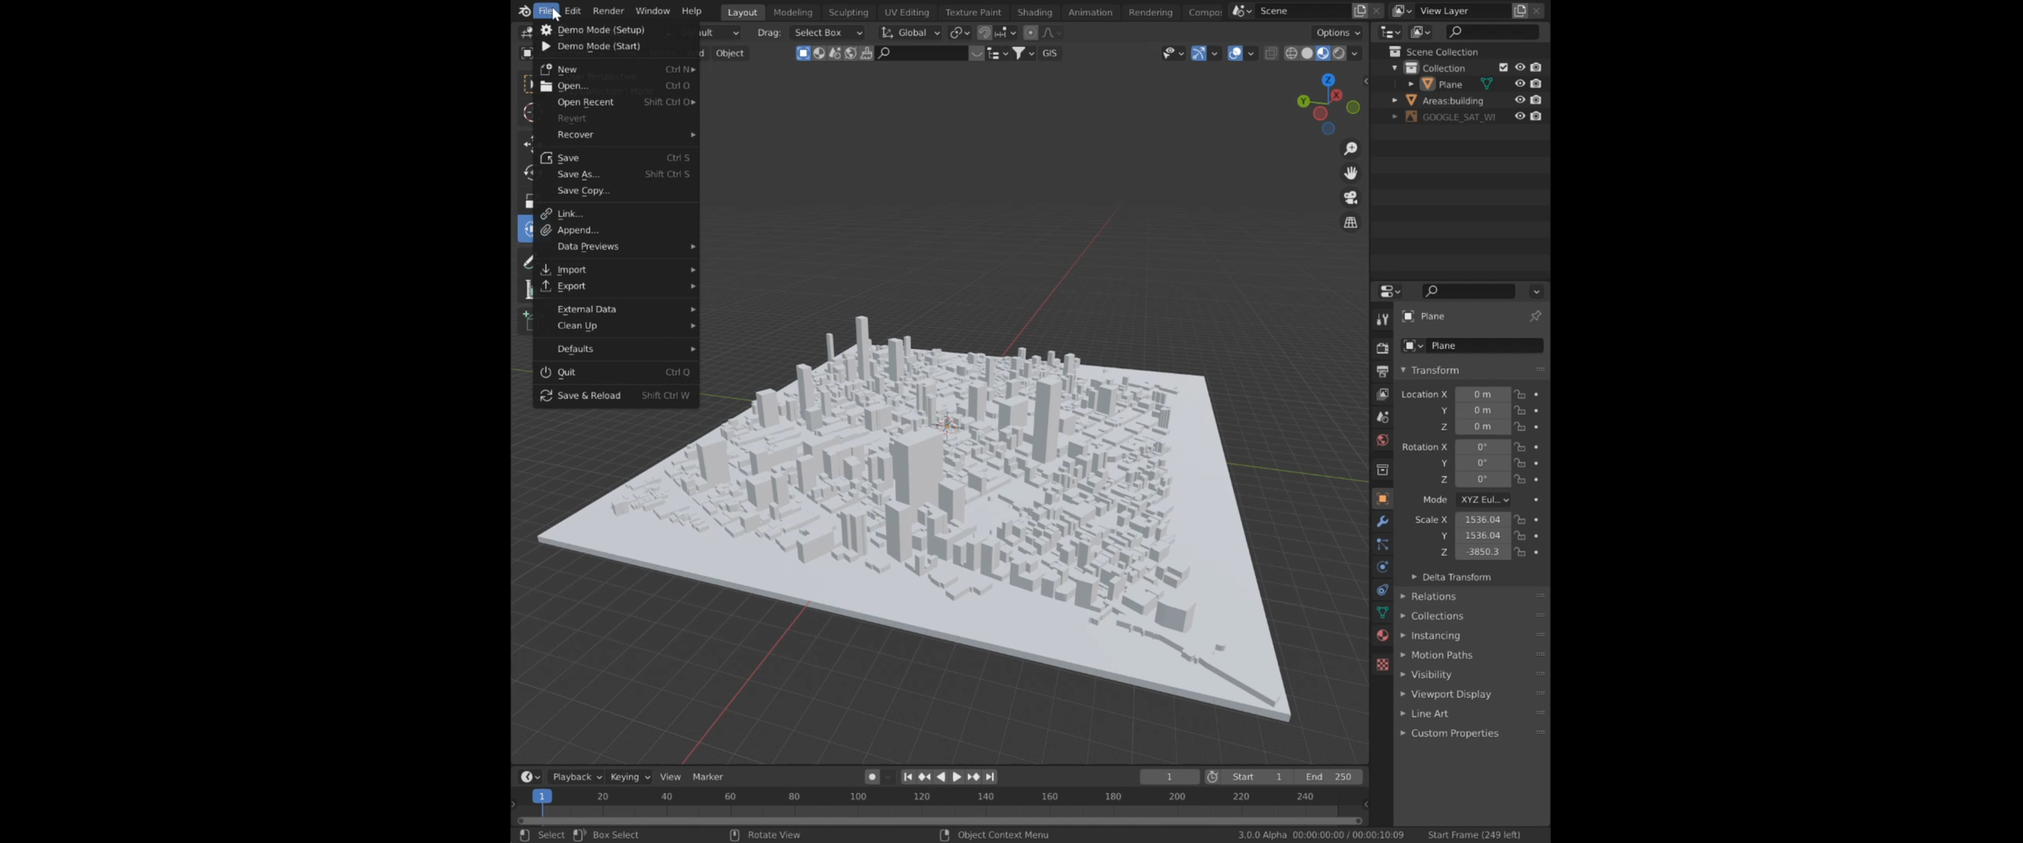The height and width of the screenshot is (843, 2023).
Task: Open the Object Properties tab
Action: 1382,498
